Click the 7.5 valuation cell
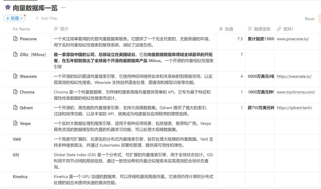Image resolution: width=321 pixels, height=189 pixels. pyautogui.click(x=231, y=42)
